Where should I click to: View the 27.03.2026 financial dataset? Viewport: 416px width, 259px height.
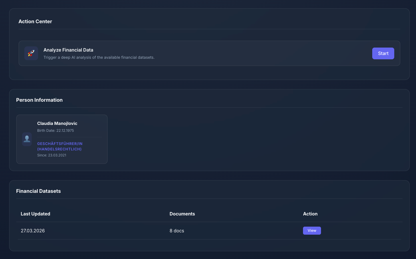[x=312, y=231]
